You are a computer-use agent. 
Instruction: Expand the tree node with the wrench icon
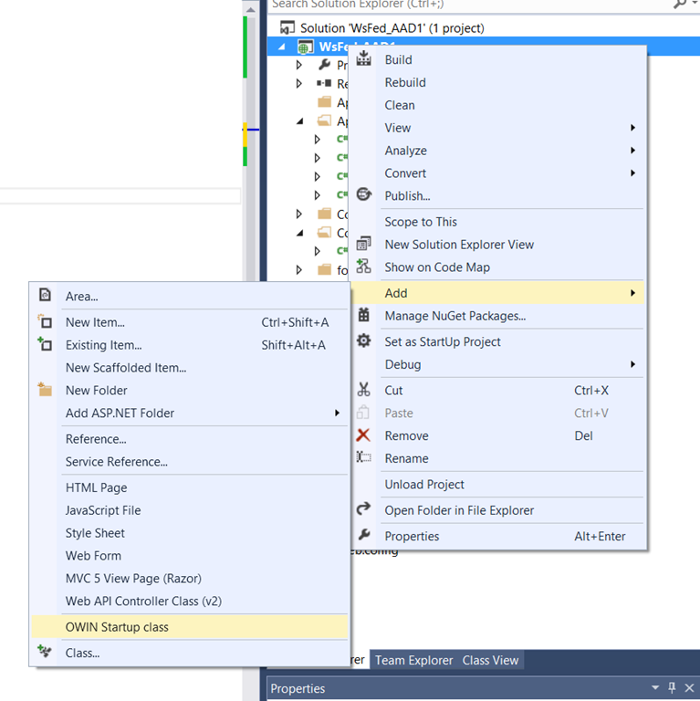(299, 65)
